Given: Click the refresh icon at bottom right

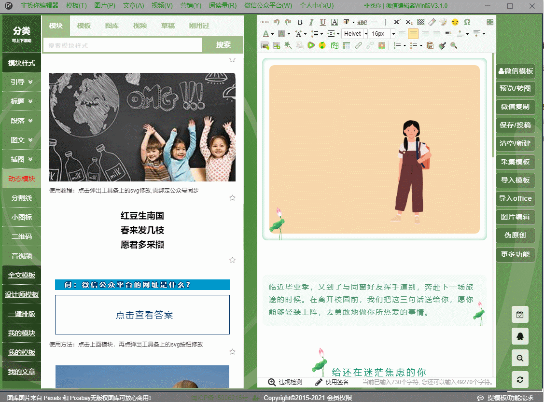Looking at the screenshot, I should click(x=520, y=379).
